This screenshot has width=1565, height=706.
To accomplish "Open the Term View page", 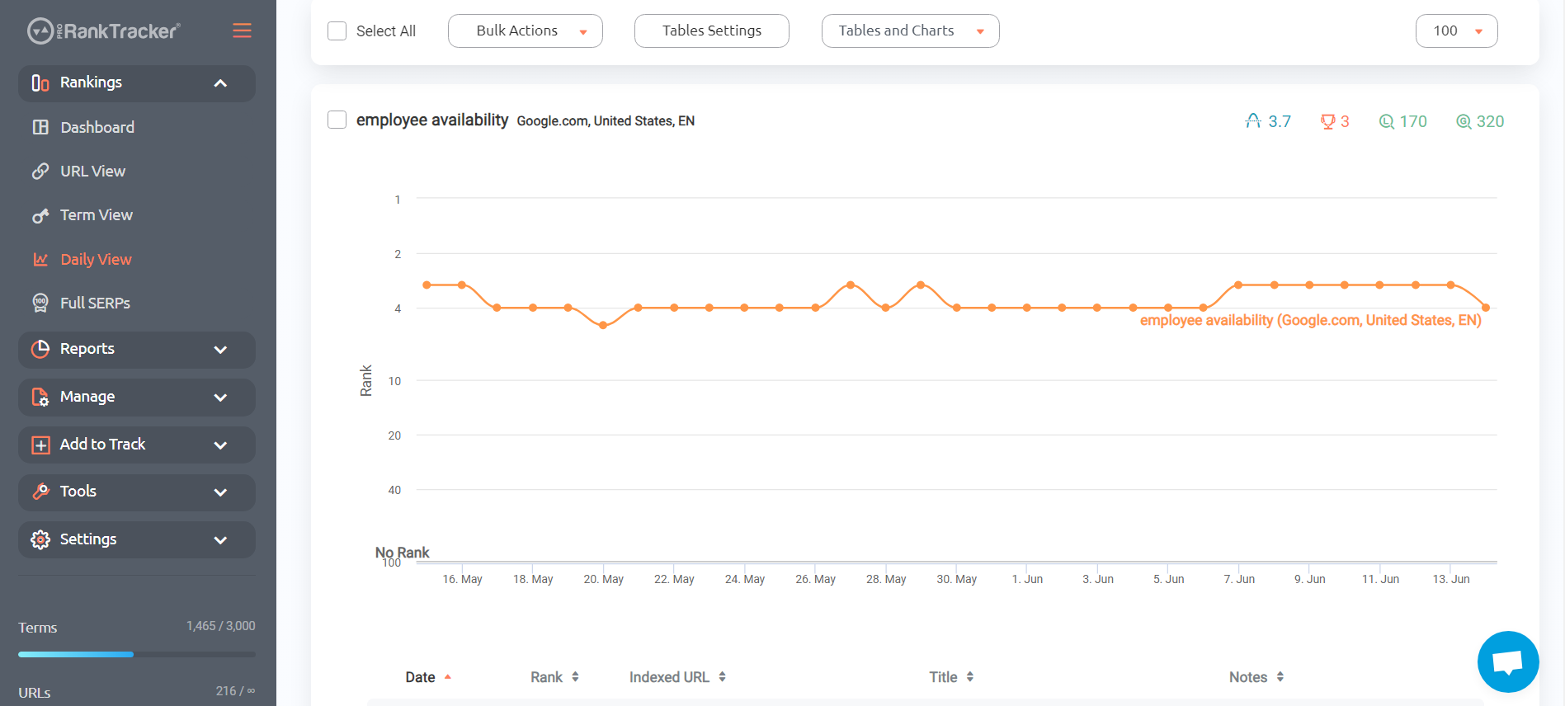I will [x=96, y=214].
